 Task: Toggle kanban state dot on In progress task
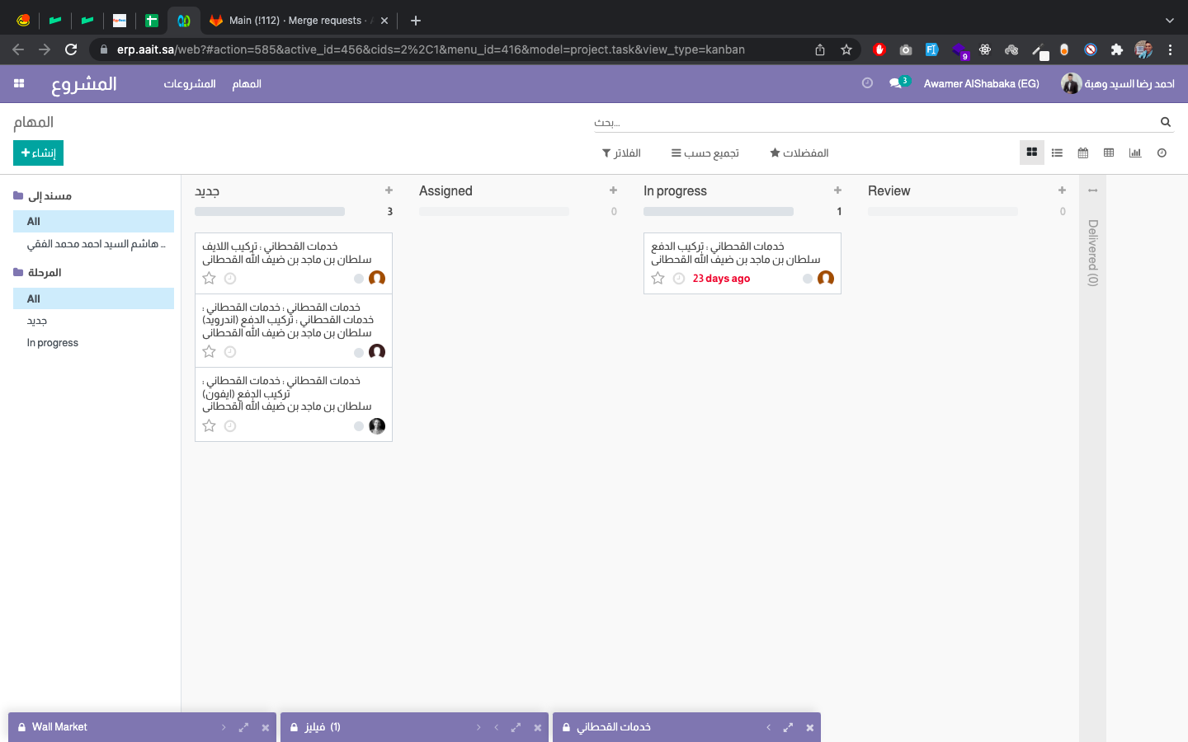tap(808, 279)
